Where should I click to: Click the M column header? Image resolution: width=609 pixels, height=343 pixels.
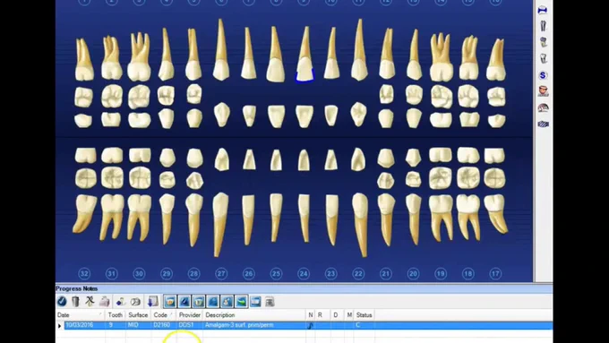click(x=349, y=315)
